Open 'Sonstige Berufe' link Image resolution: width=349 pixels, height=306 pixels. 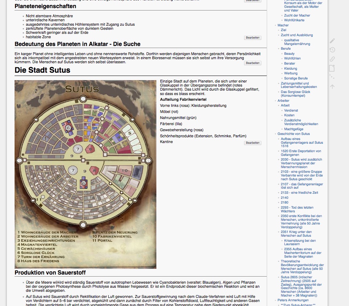296,78
